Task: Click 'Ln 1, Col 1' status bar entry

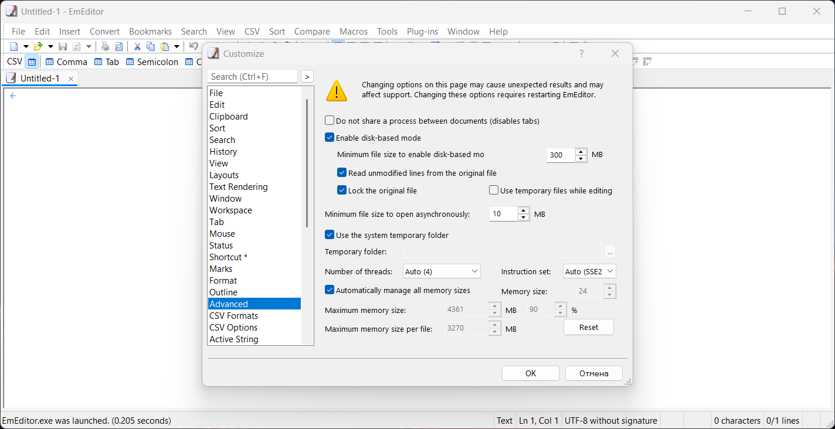Action: pos(539,421)
